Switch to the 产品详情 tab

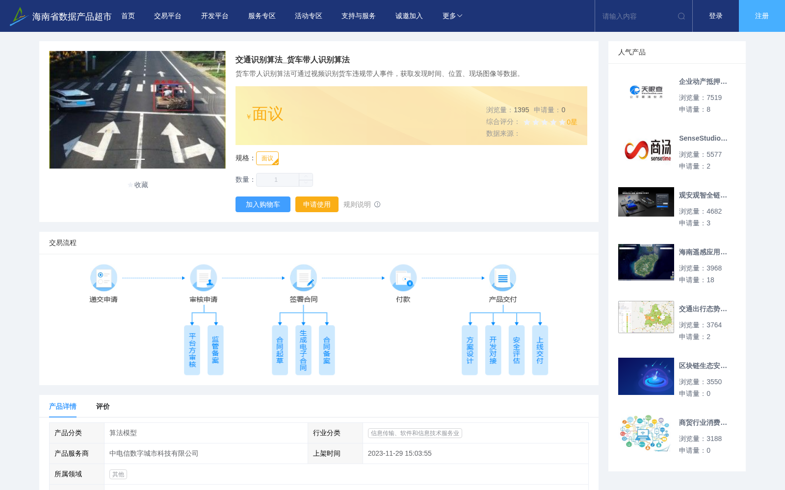(63, 406)
